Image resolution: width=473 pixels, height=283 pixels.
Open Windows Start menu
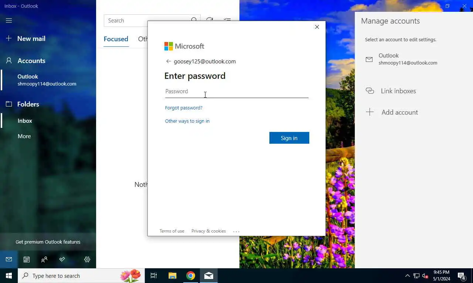(9, 276)
